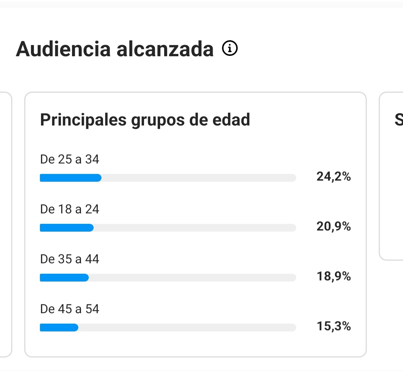Click the De 18 a 24 label

[69, 209]
